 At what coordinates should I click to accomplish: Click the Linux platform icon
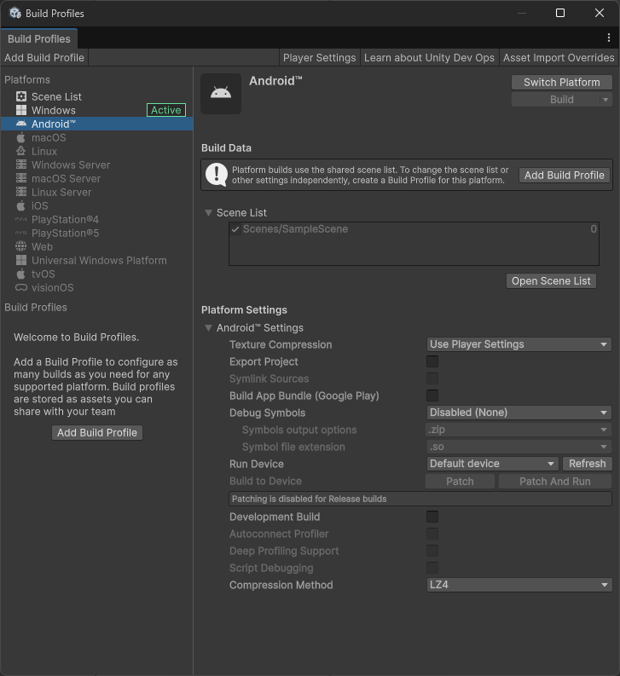(21, 151)
